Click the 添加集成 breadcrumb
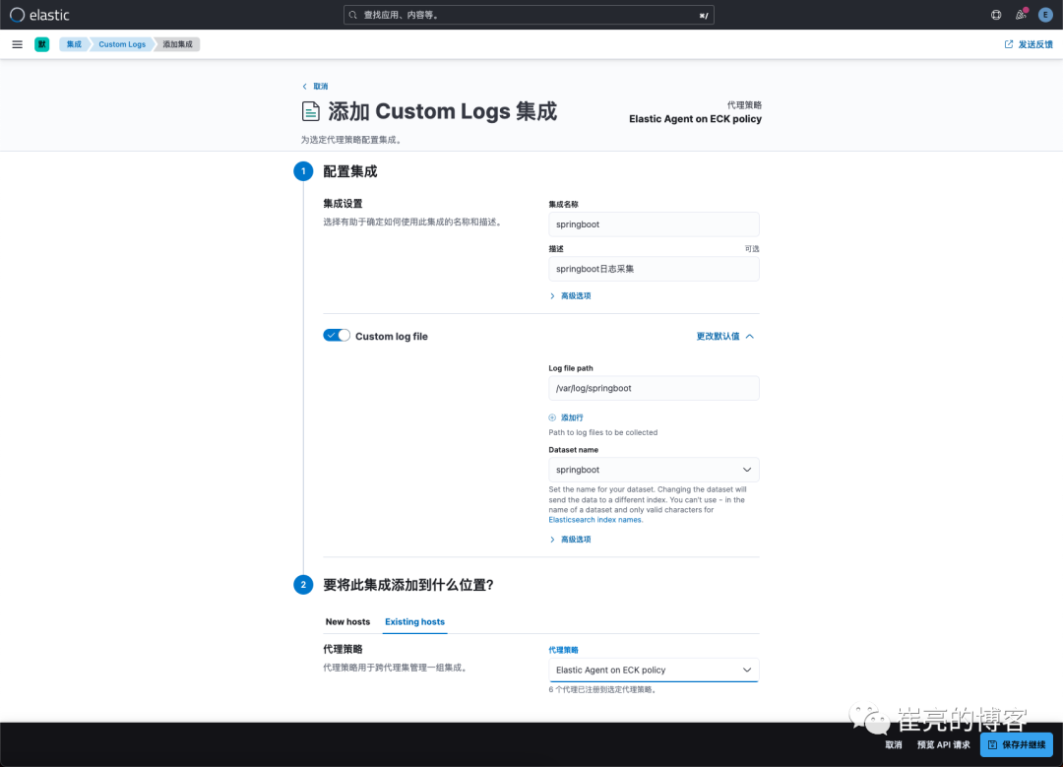1063x767 pixels. coord(177,44)
